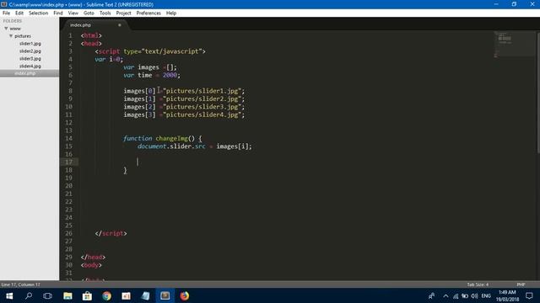Open the Windows Start menu

coord(9,295)
